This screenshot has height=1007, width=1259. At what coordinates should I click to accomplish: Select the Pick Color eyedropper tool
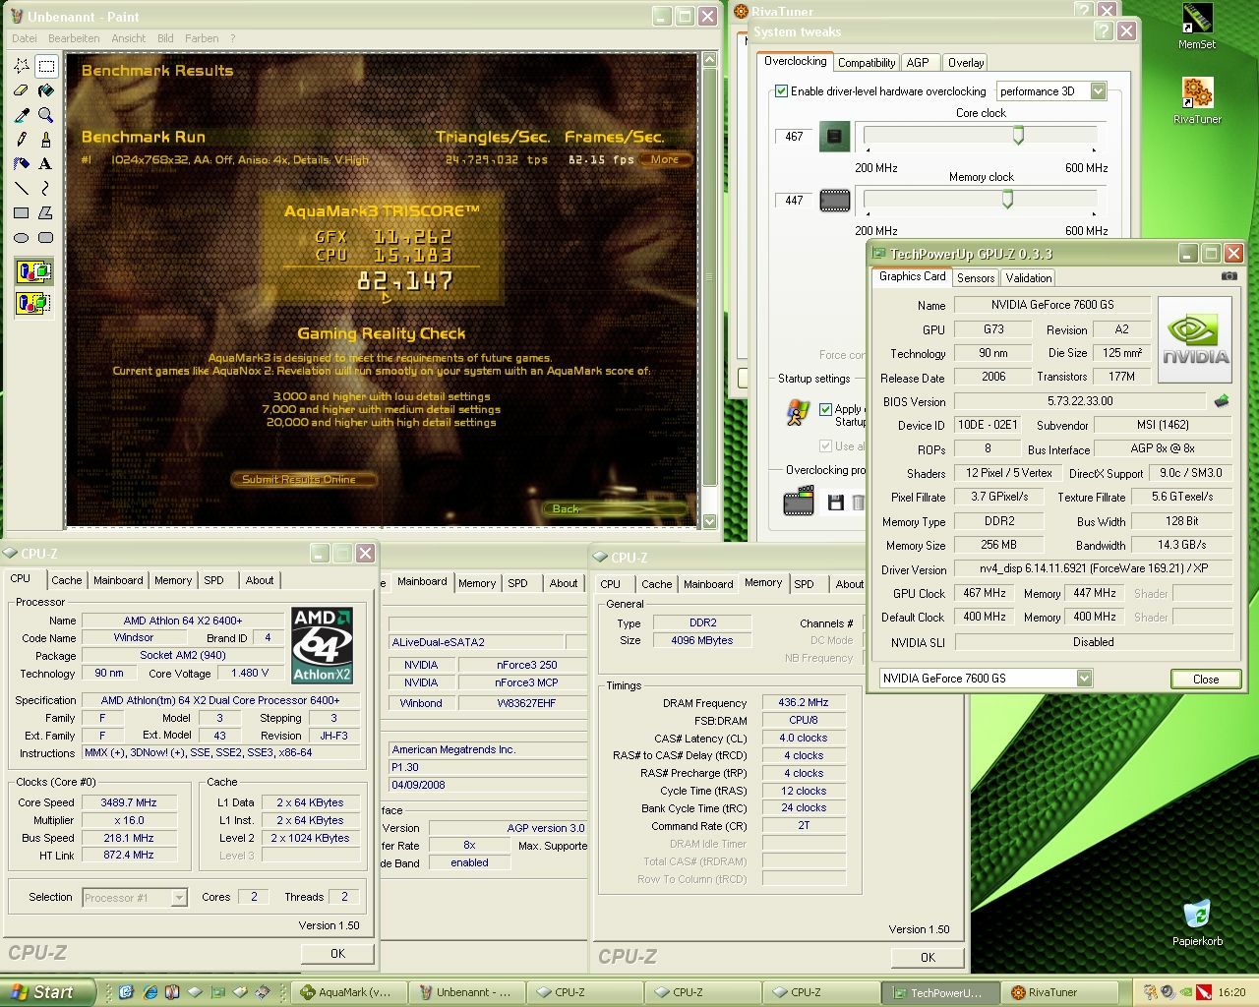point(22,116)
